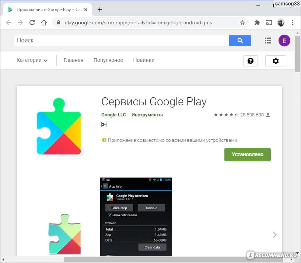This screenshot has height=263, width=301.
Task: Click the compatibility info icon
Action: (104, 140)
